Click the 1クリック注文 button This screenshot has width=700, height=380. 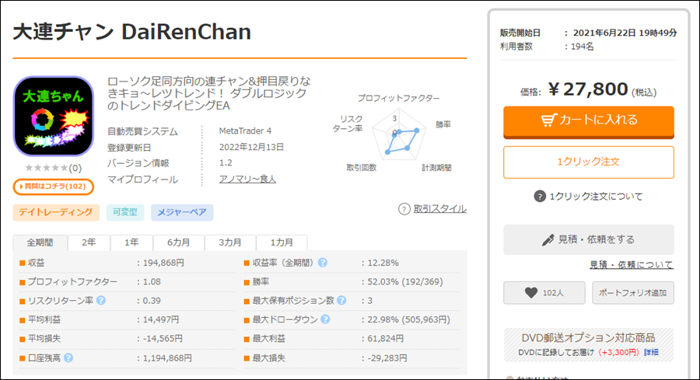pos(589,162)
